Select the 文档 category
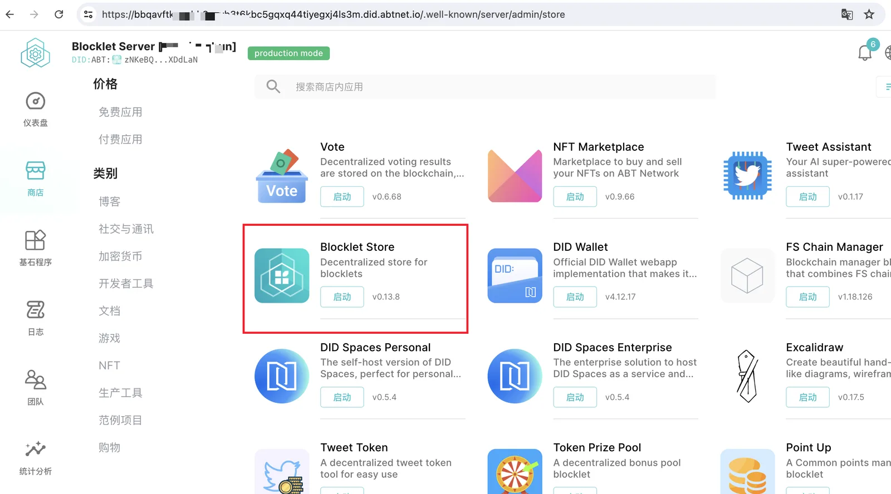 coord(109,311)
